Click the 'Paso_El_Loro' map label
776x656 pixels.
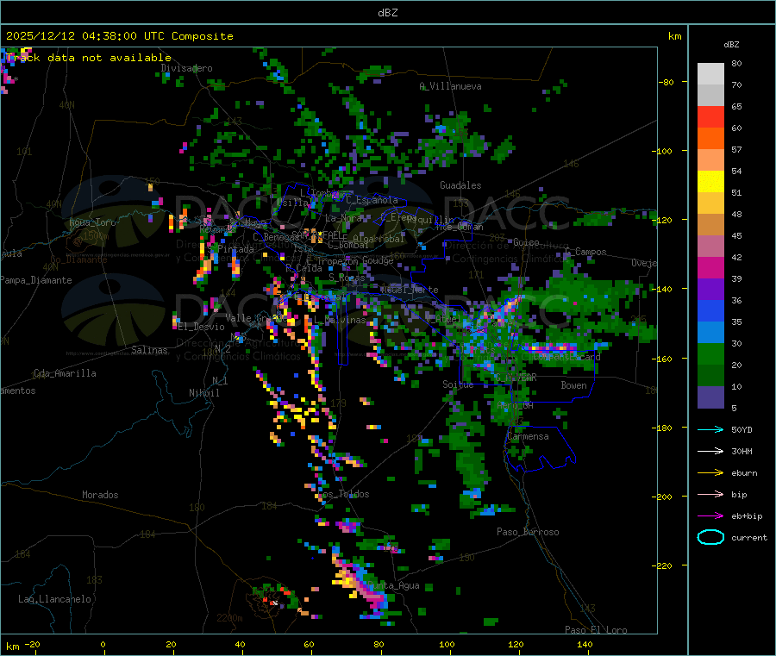coord(597,630)
